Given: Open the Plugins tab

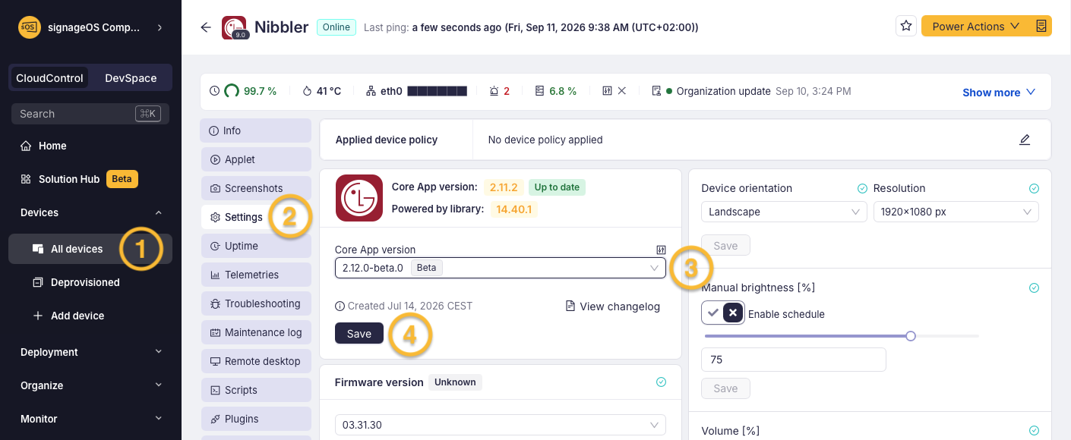Looking at the screenshot, I should (256, 419).
